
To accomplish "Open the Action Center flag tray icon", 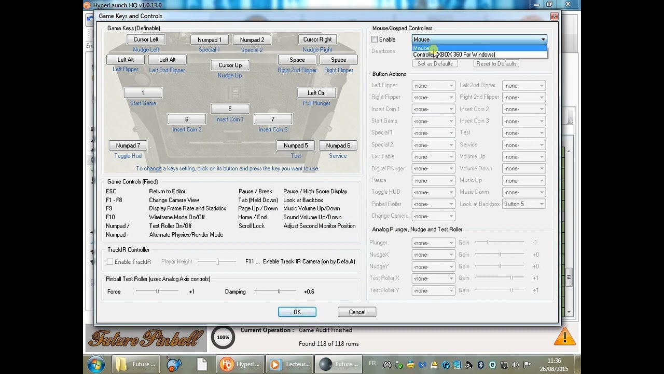I will click(527, 365).
